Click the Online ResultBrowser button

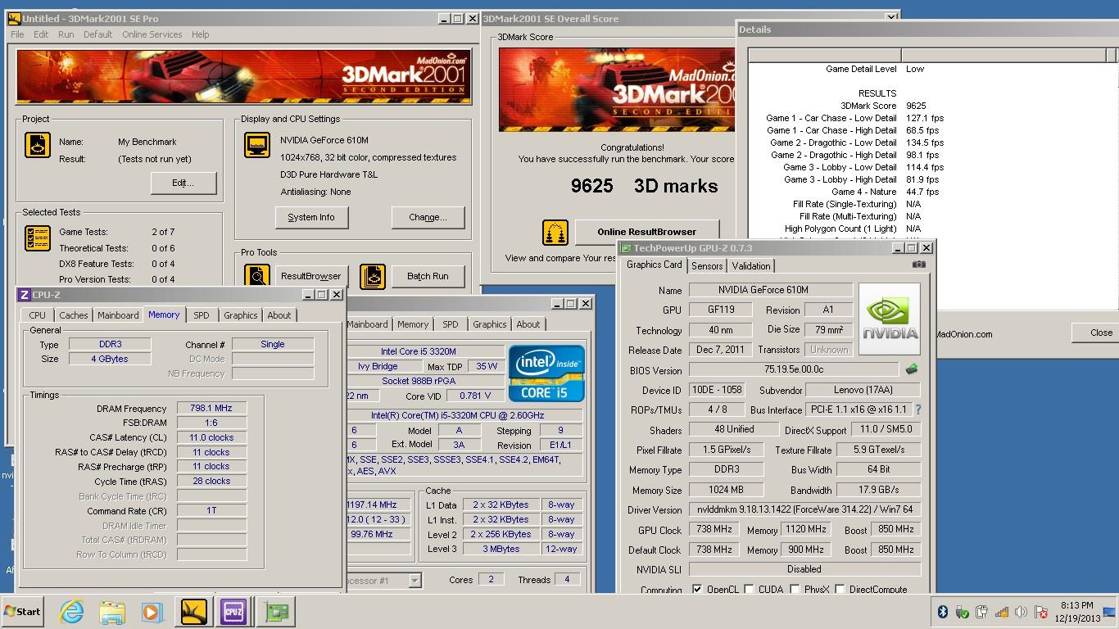point(647,232)
